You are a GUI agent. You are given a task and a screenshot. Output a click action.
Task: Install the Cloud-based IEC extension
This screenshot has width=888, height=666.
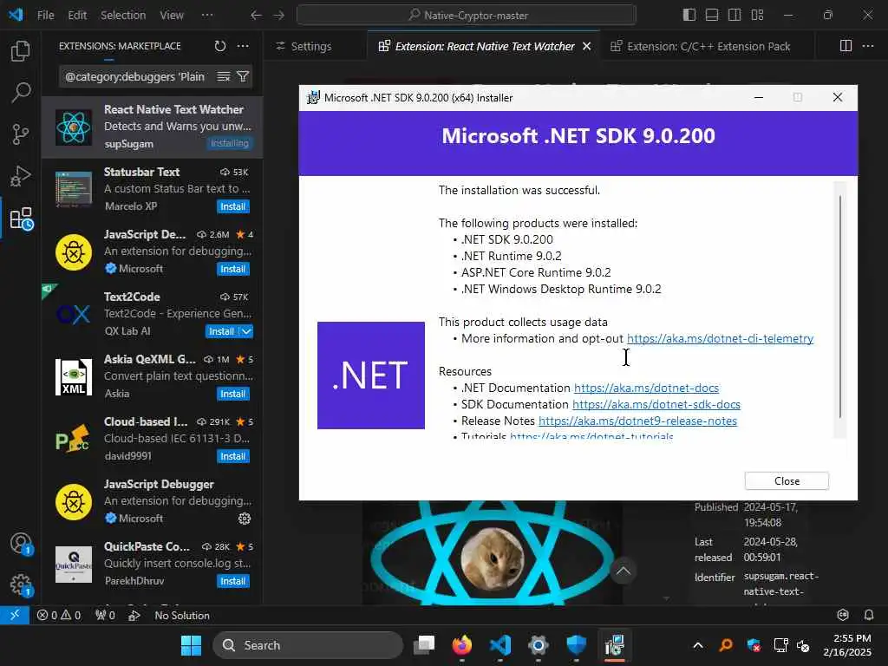point(232,456)
